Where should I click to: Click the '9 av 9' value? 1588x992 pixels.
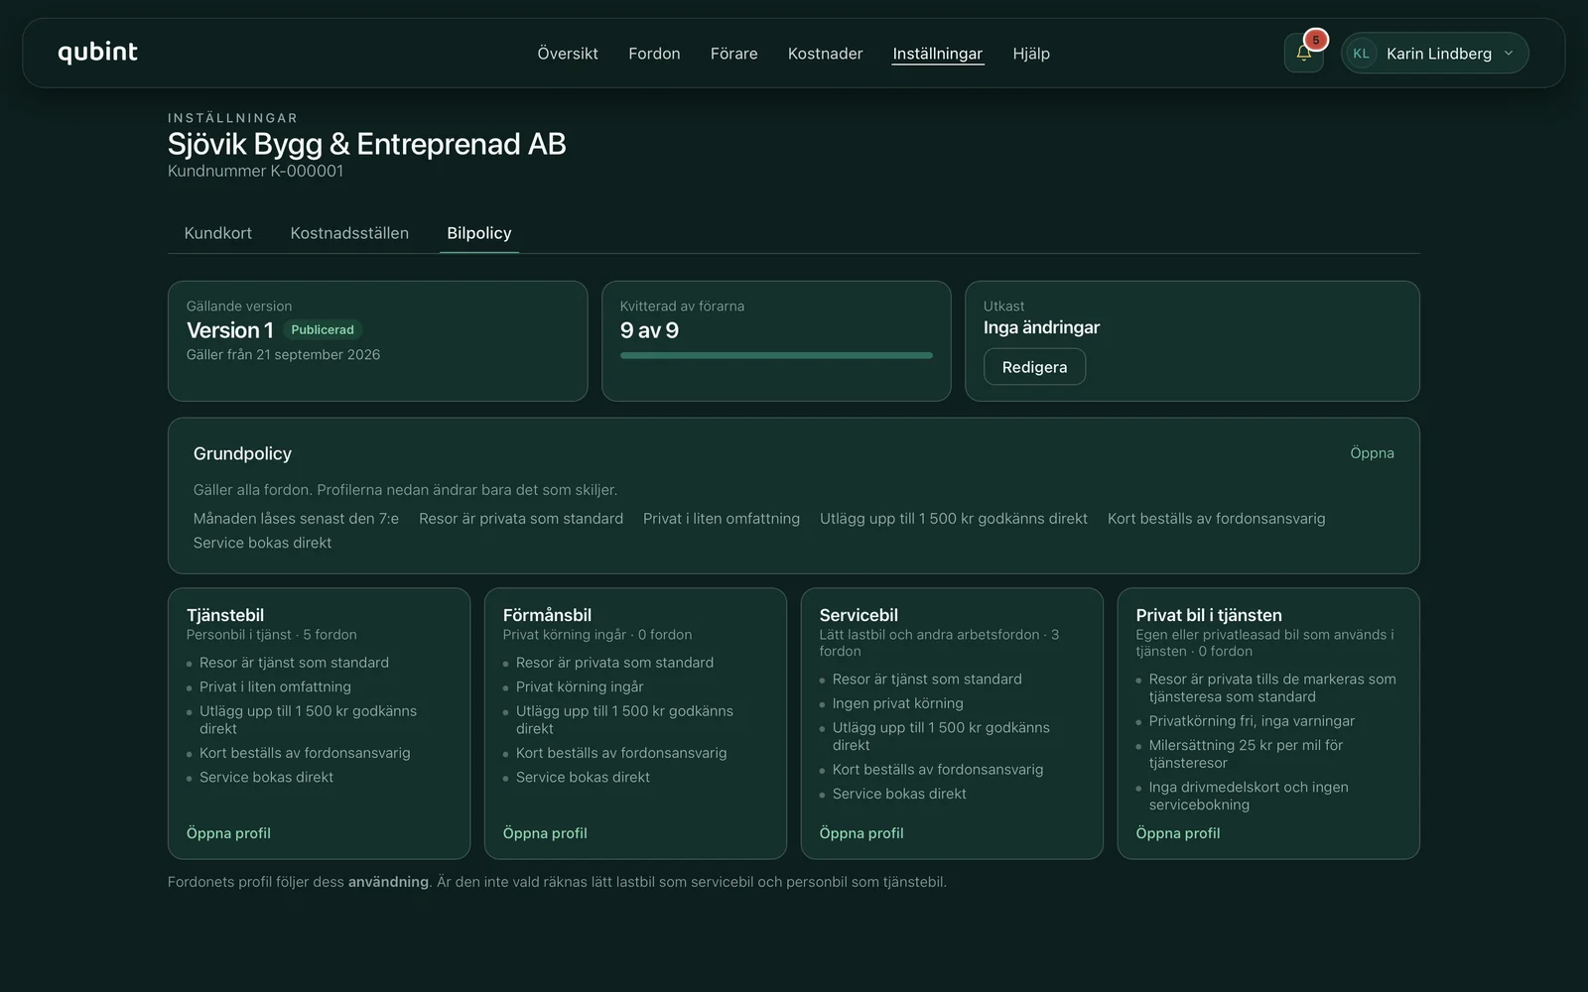point(649,330)
